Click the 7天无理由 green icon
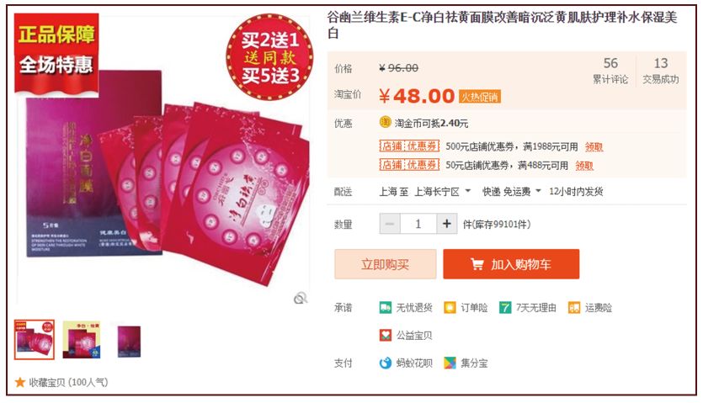 pos(505,308)
